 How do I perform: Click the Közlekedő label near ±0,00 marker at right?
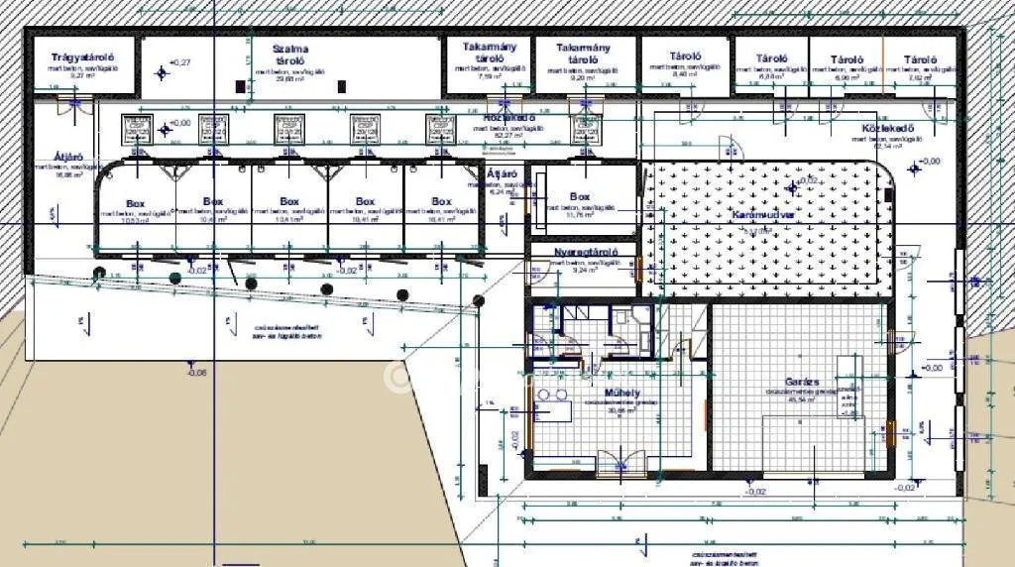point(887,128)
